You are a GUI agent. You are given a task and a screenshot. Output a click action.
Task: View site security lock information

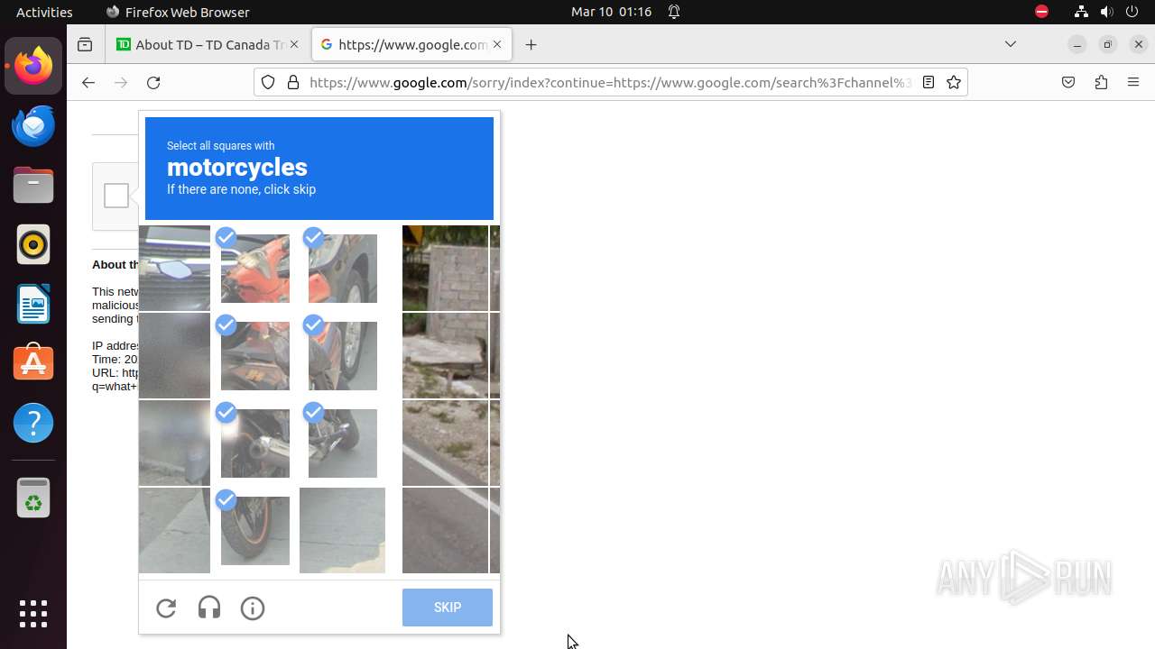click(x=292, y=82)
